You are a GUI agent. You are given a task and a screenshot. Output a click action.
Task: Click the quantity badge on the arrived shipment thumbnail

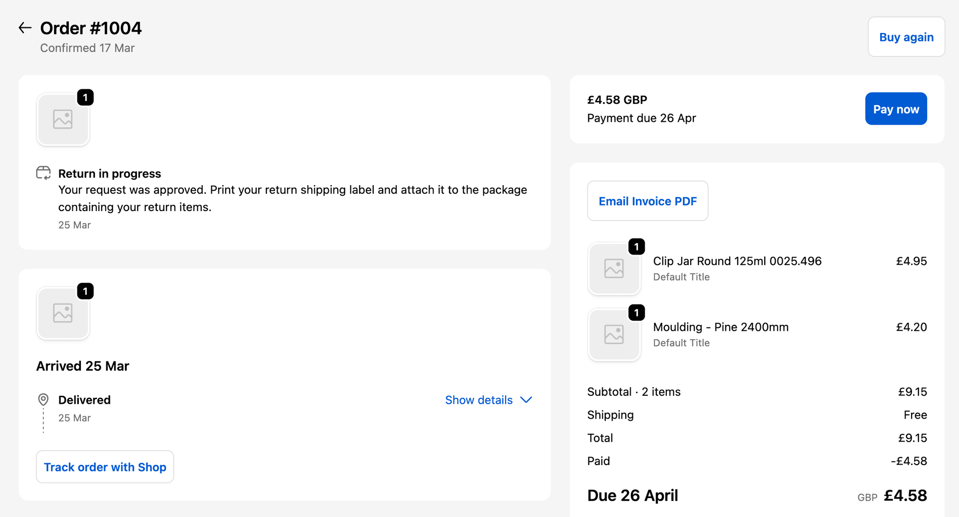(x=85, y=291)
